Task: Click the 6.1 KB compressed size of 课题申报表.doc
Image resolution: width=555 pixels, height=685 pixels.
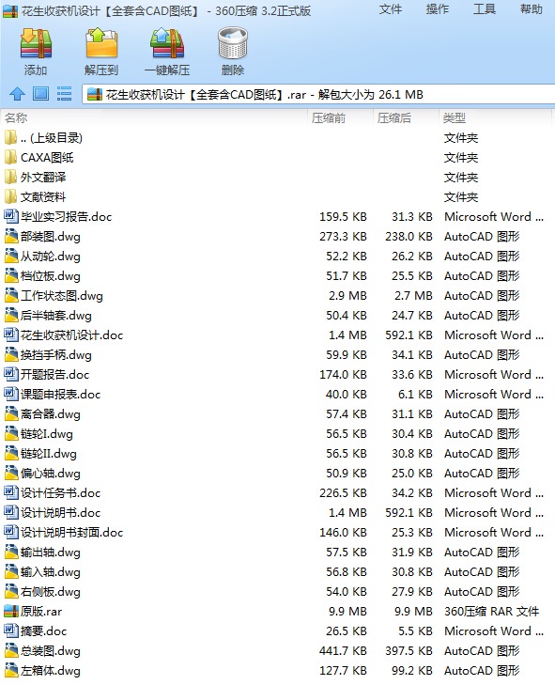Action: coord(415,394)
